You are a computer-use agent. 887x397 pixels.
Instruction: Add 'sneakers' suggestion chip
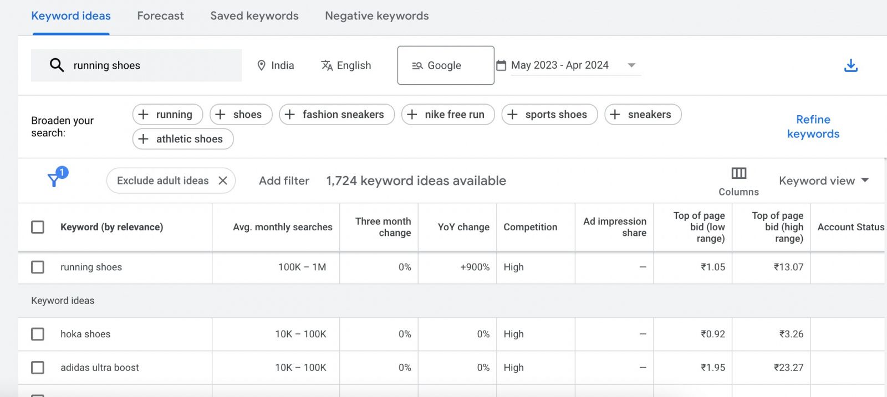643,115
